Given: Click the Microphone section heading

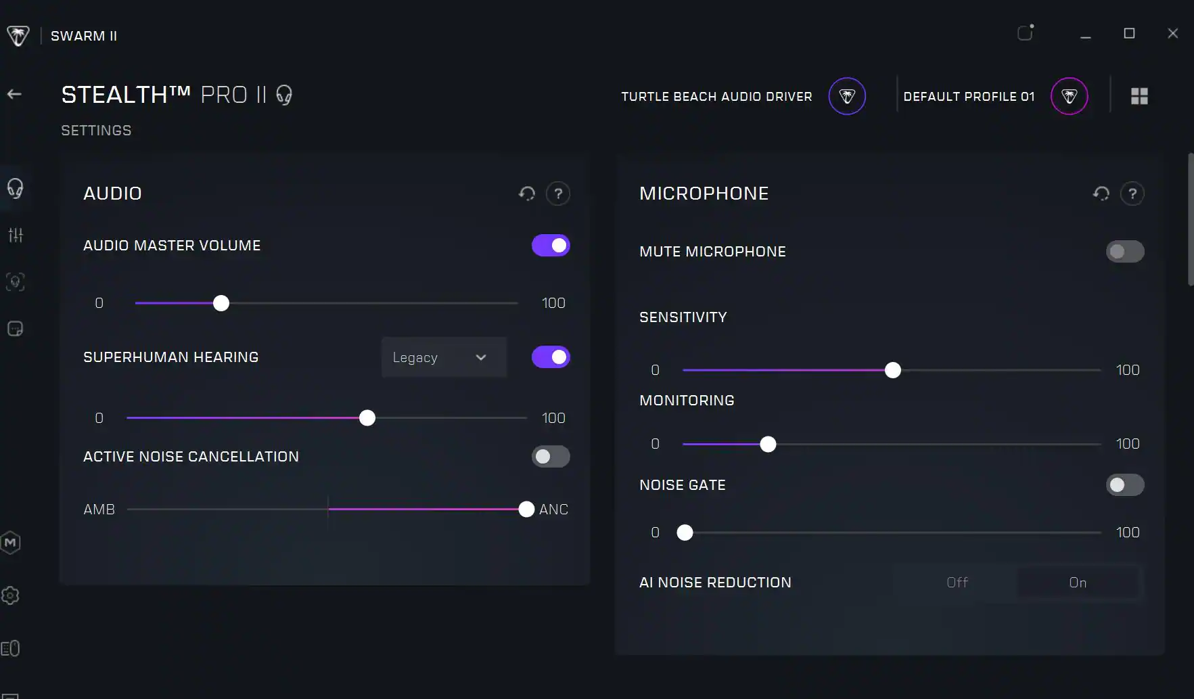Looking at the screenshot, I should [x=704, y=194].
